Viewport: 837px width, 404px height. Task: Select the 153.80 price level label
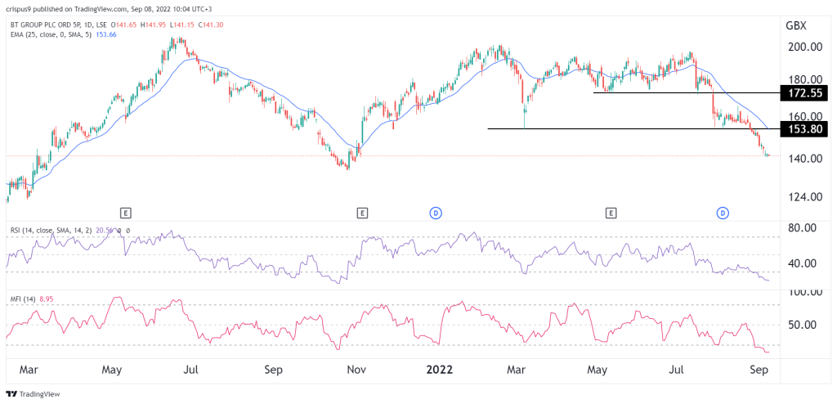pyautogui.click(x=804, y=128)
